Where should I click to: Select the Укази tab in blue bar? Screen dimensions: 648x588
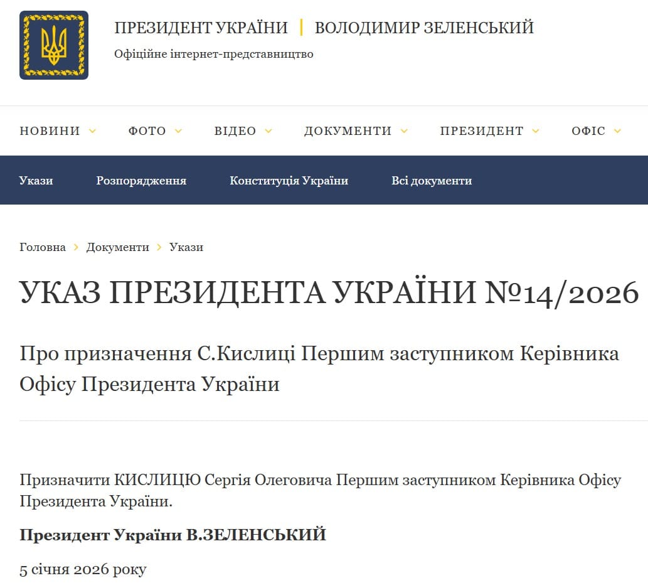coord(36,181)
